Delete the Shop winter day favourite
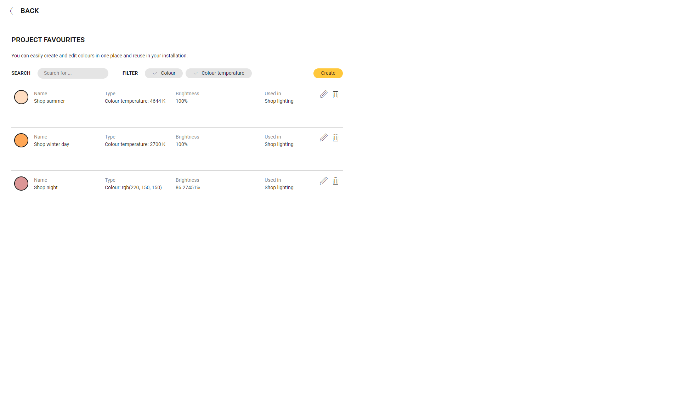This screenshot has height=400, width=680. (335, 137)
